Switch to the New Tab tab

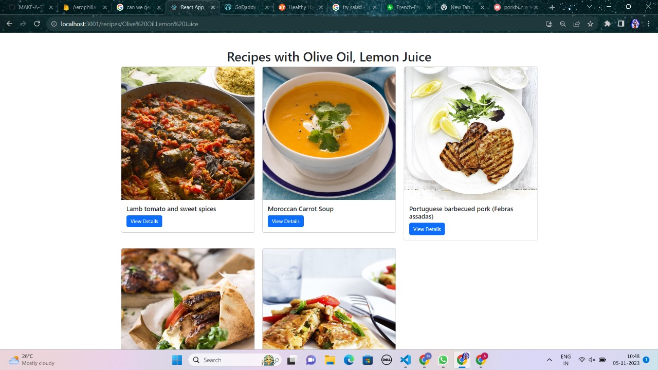point(462,7)
